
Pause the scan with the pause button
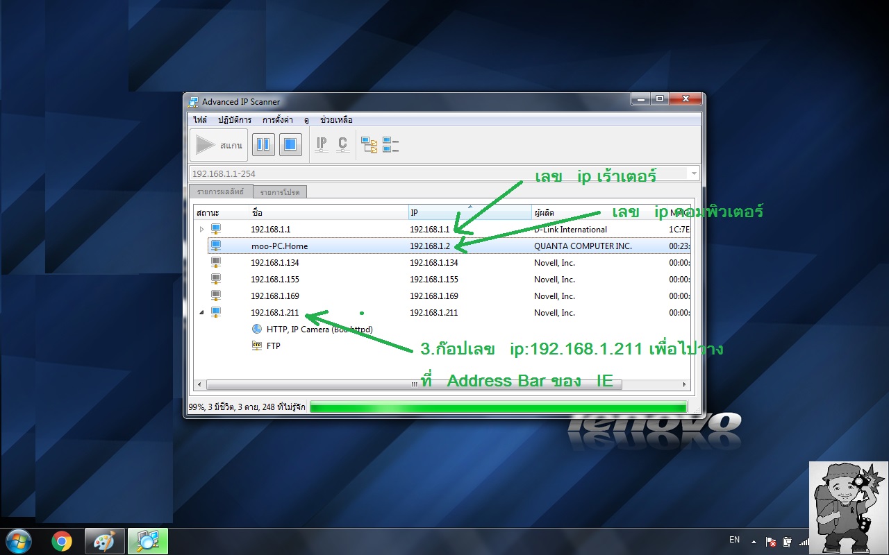point(263,145)
